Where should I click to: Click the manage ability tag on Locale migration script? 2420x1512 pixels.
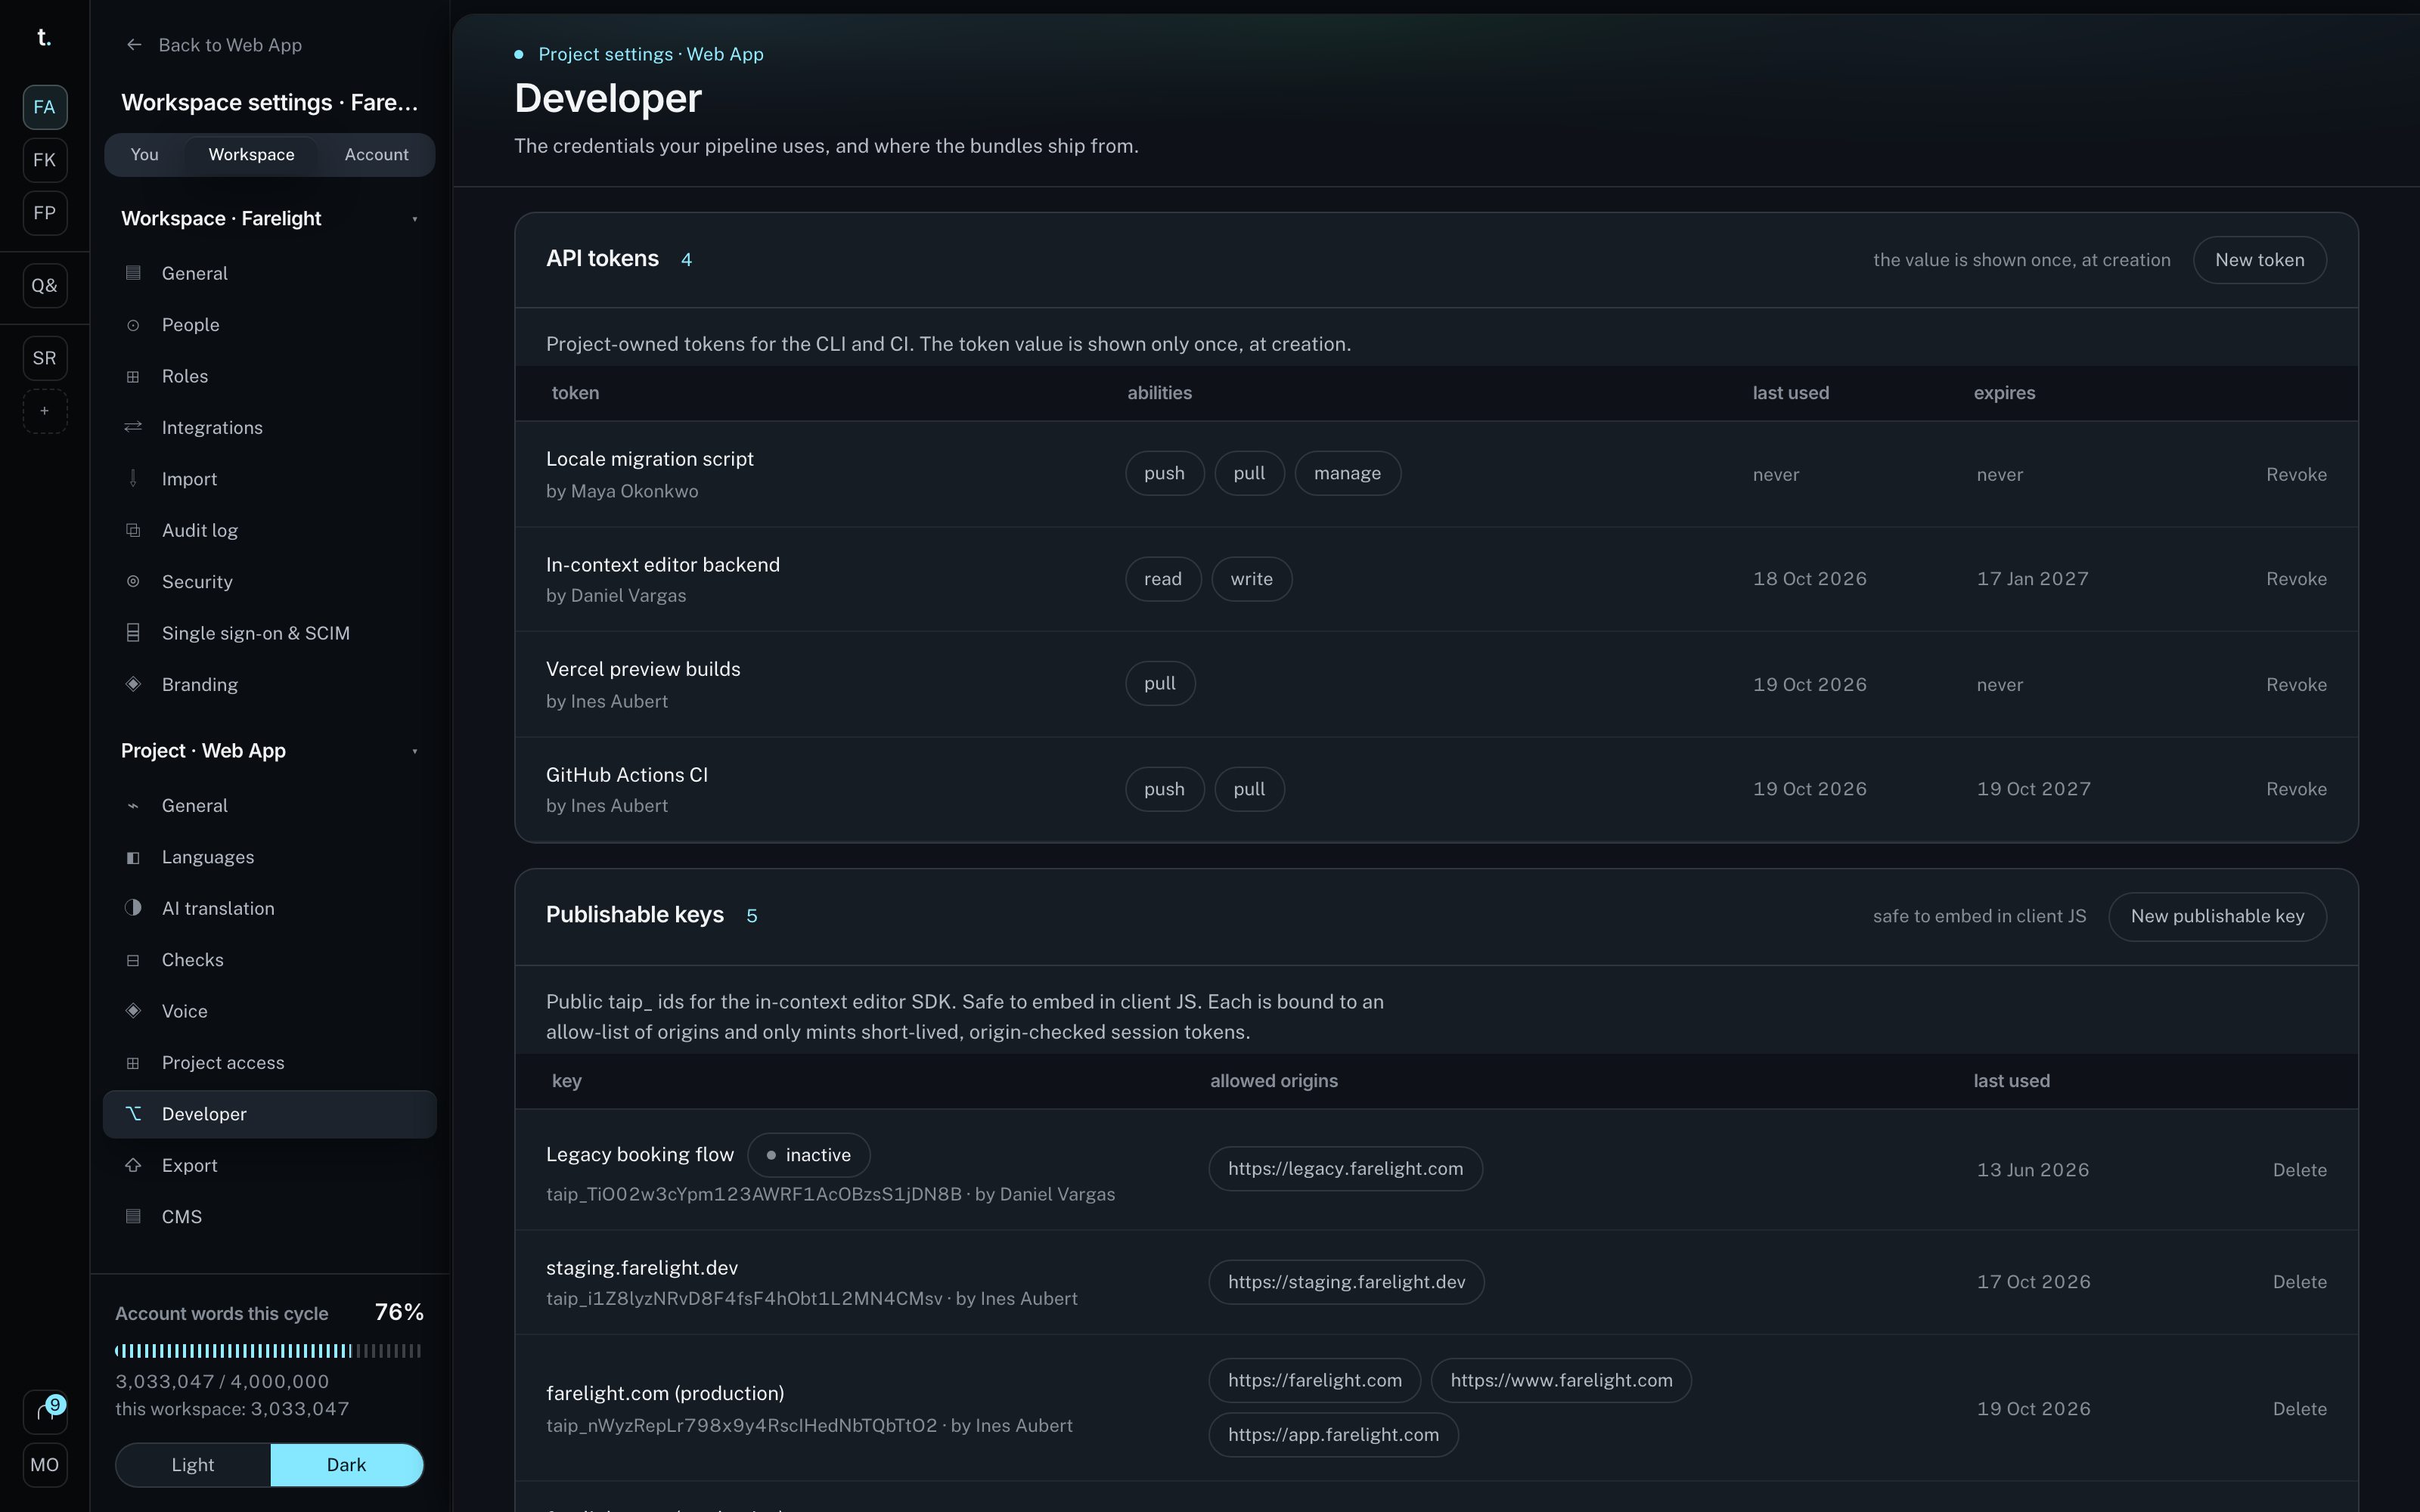(x=1347, y=473)
